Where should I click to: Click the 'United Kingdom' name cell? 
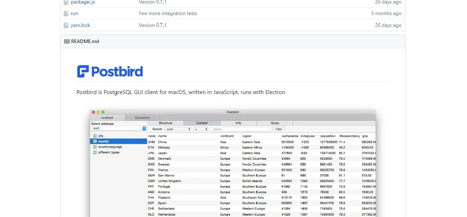tap(169, 181)
